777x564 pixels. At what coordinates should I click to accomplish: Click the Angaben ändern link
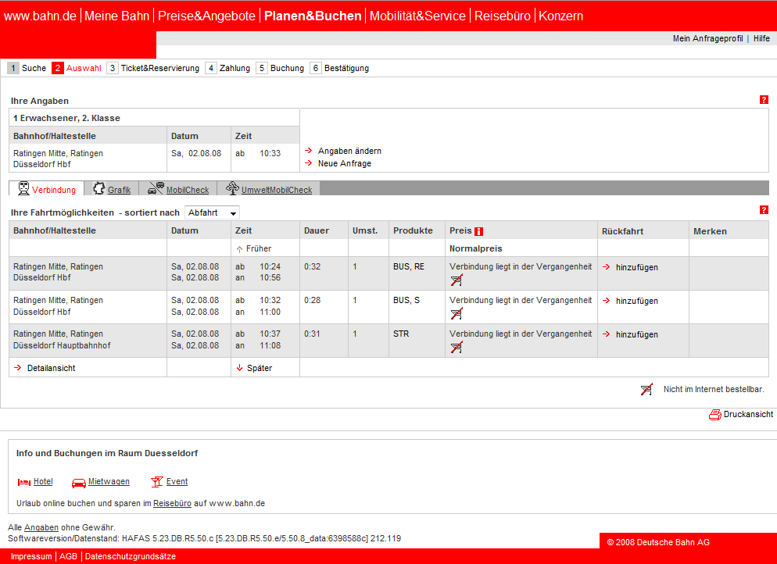tap(349, 151)
